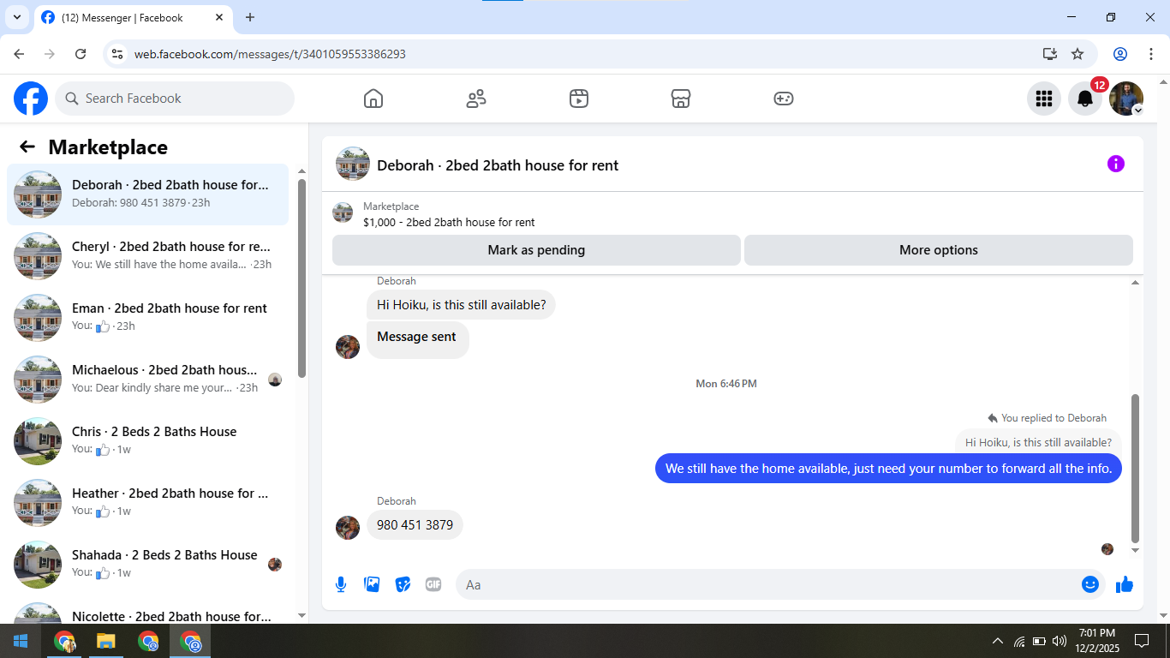
Task: Click the conversation list scrollbar thumb
Action: [301, 278]
